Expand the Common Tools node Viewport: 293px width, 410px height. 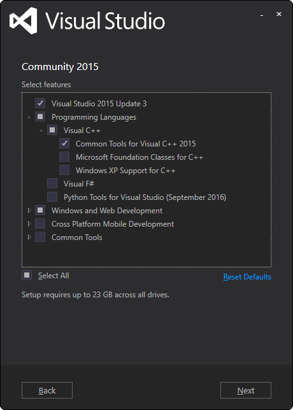point(29,237)
